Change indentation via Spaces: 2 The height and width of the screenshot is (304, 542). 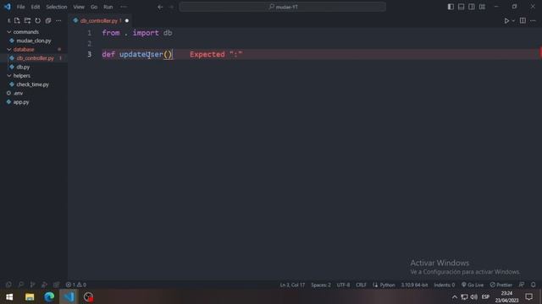pos(321,285)
